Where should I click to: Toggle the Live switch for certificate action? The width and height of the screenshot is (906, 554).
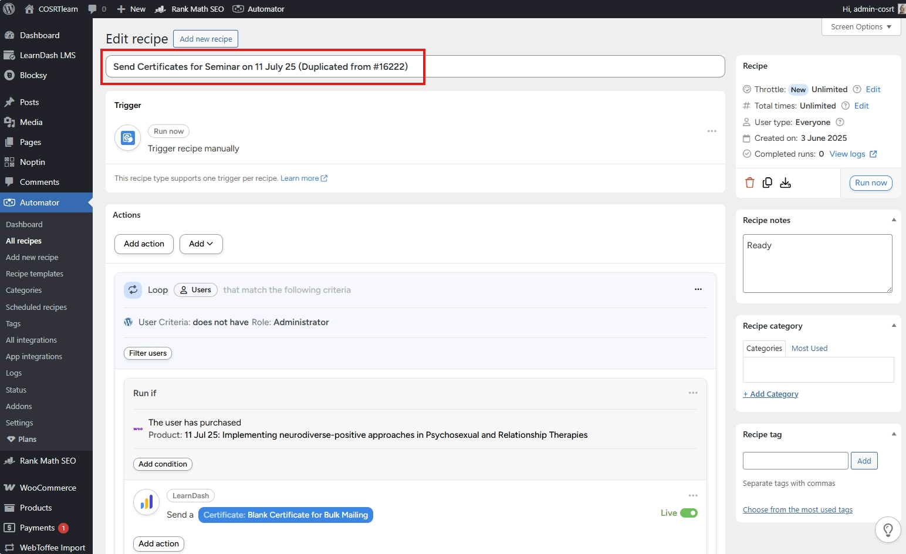689,513
